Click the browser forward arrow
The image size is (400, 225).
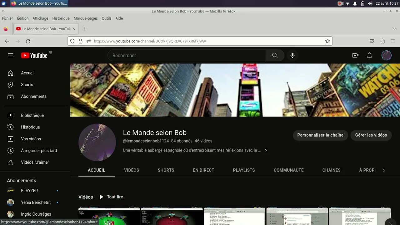pos(17,41)
